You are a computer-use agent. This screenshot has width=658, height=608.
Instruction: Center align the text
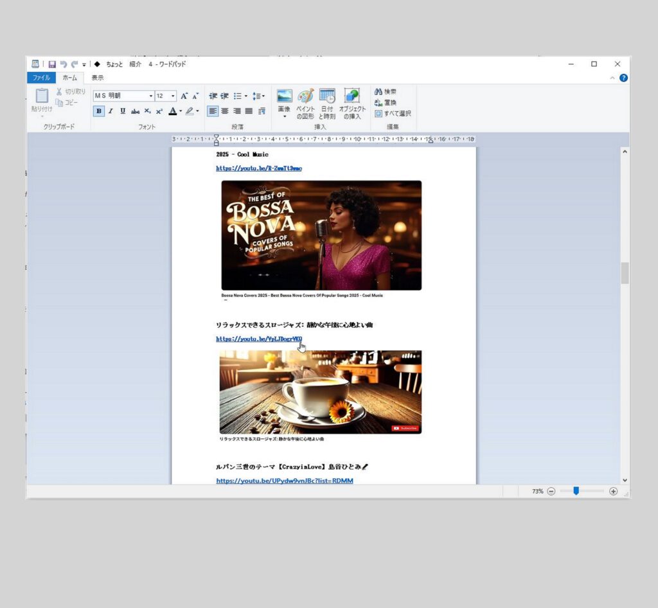pos(225,111)
